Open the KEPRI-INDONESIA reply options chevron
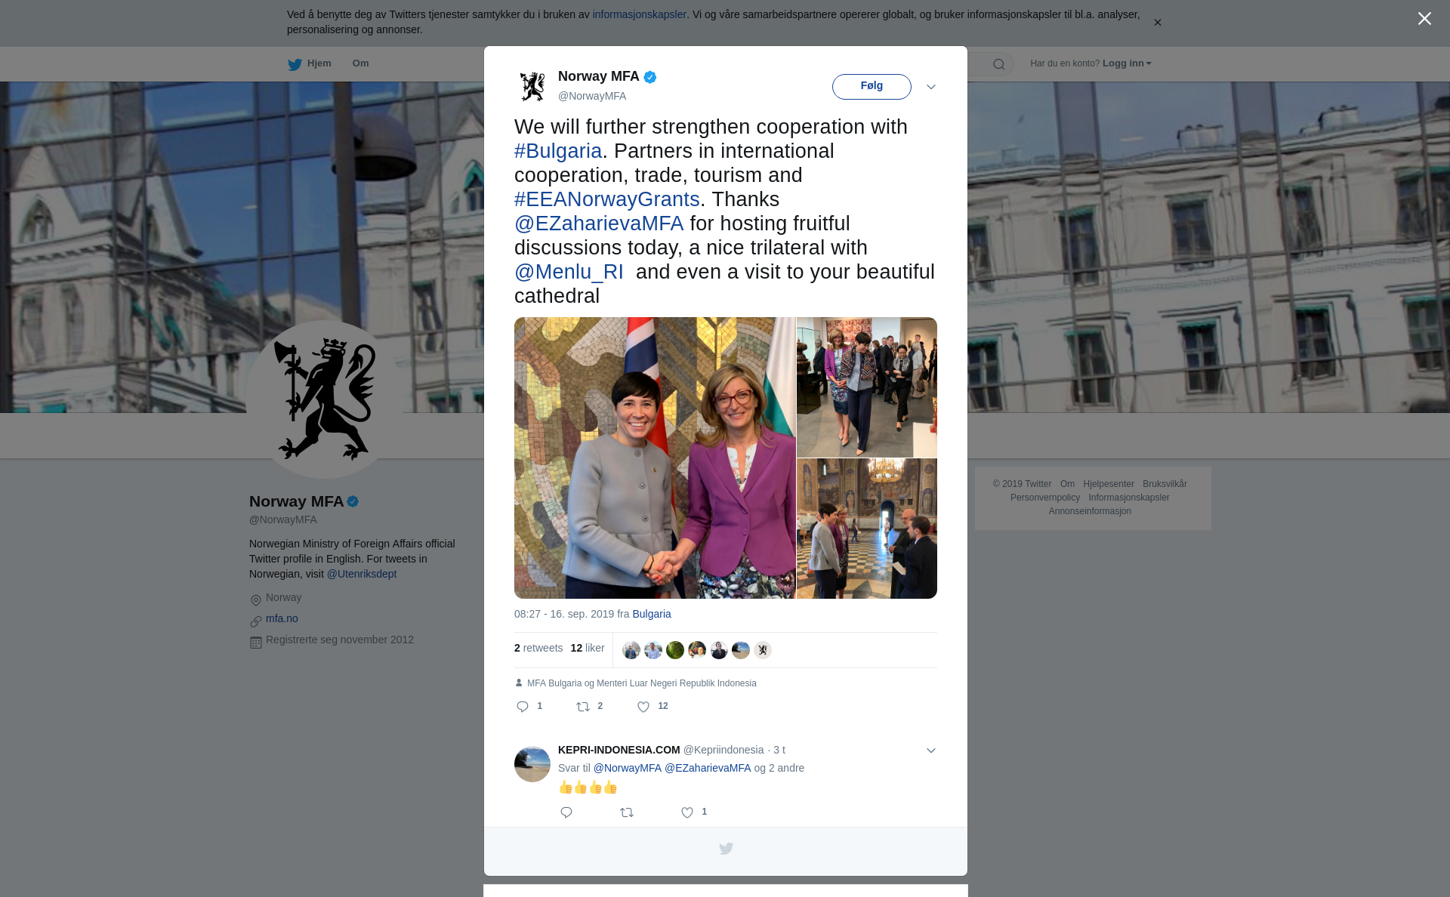This screenshot has height=897, width=1450. tap(931, 751)
